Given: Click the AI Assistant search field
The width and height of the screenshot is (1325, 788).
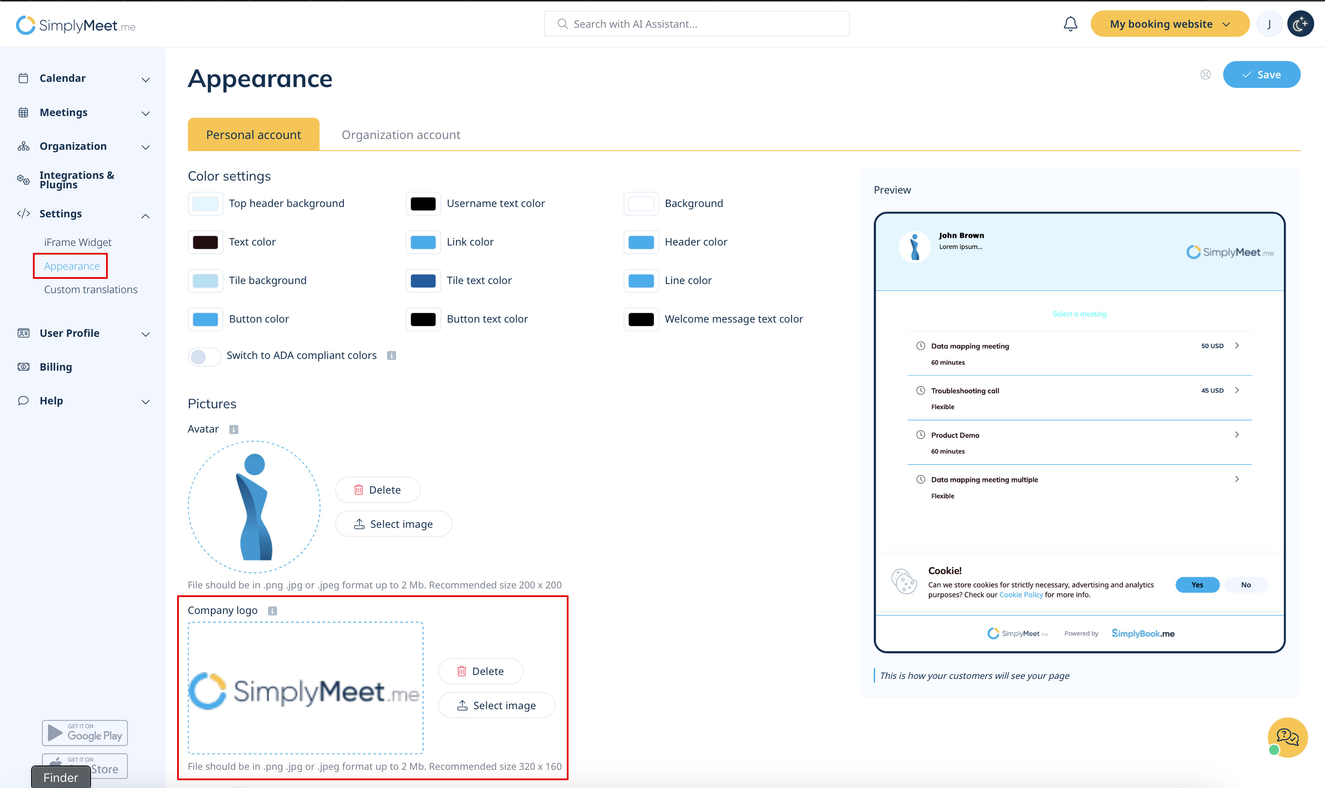Looking at the screenshot, I should (696, 24).
